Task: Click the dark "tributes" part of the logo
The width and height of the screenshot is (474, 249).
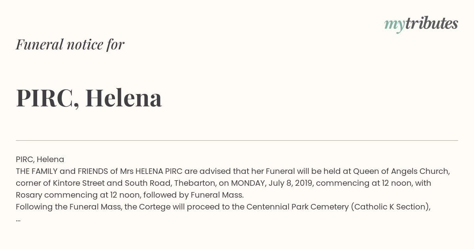Action: (431, 23)
